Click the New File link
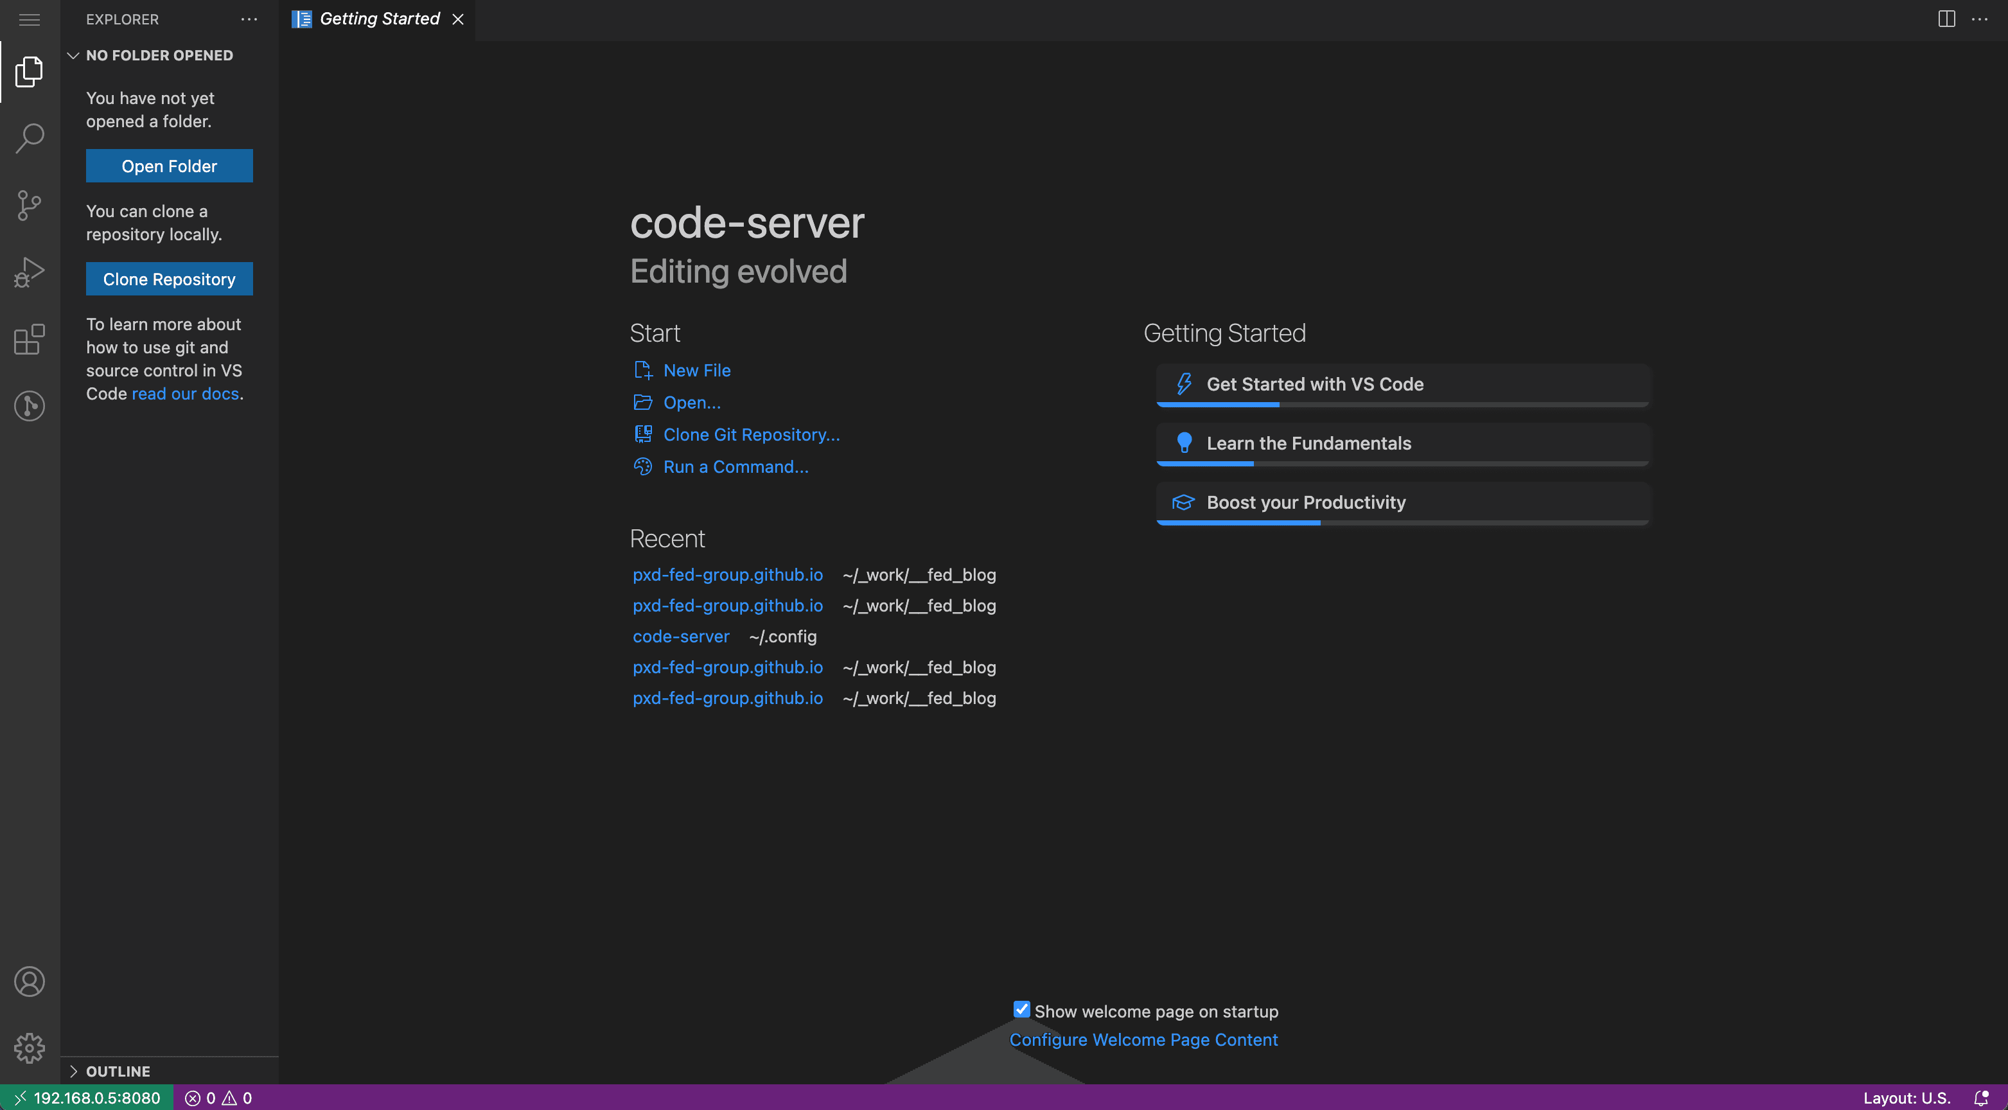Screen dimensions: 2008x1110 click(x=697, y=370)
